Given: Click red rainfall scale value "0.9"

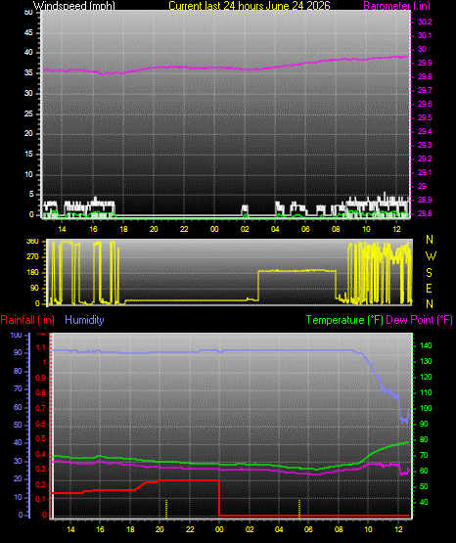Looking at the screenshot, I should 41,378.
